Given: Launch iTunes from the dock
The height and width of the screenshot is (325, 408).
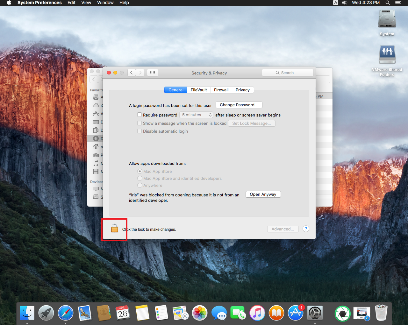Looking at the screenshot, I should (257, 313).
